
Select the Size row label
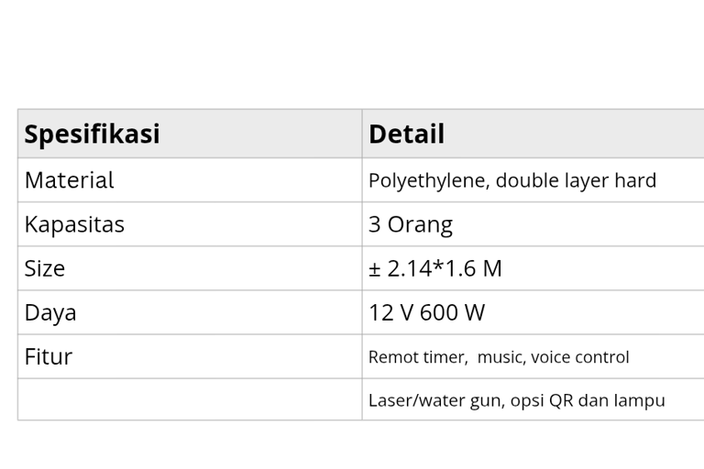(44, 268)
